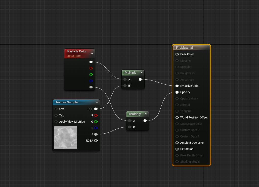Viewport: 259px width, 187px height.
Task: Click the Refraction input pin on FireMaterial
Action: pyautogui.click(x=177, y=149)
